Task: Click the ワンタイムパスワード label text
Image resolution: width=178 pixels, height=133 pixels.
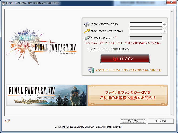Action: coord(103,38)
